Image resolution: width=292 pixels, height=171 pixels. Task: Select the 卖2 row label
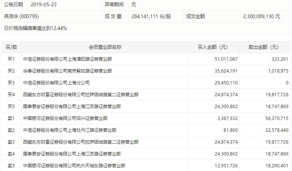tap(11, 130)
